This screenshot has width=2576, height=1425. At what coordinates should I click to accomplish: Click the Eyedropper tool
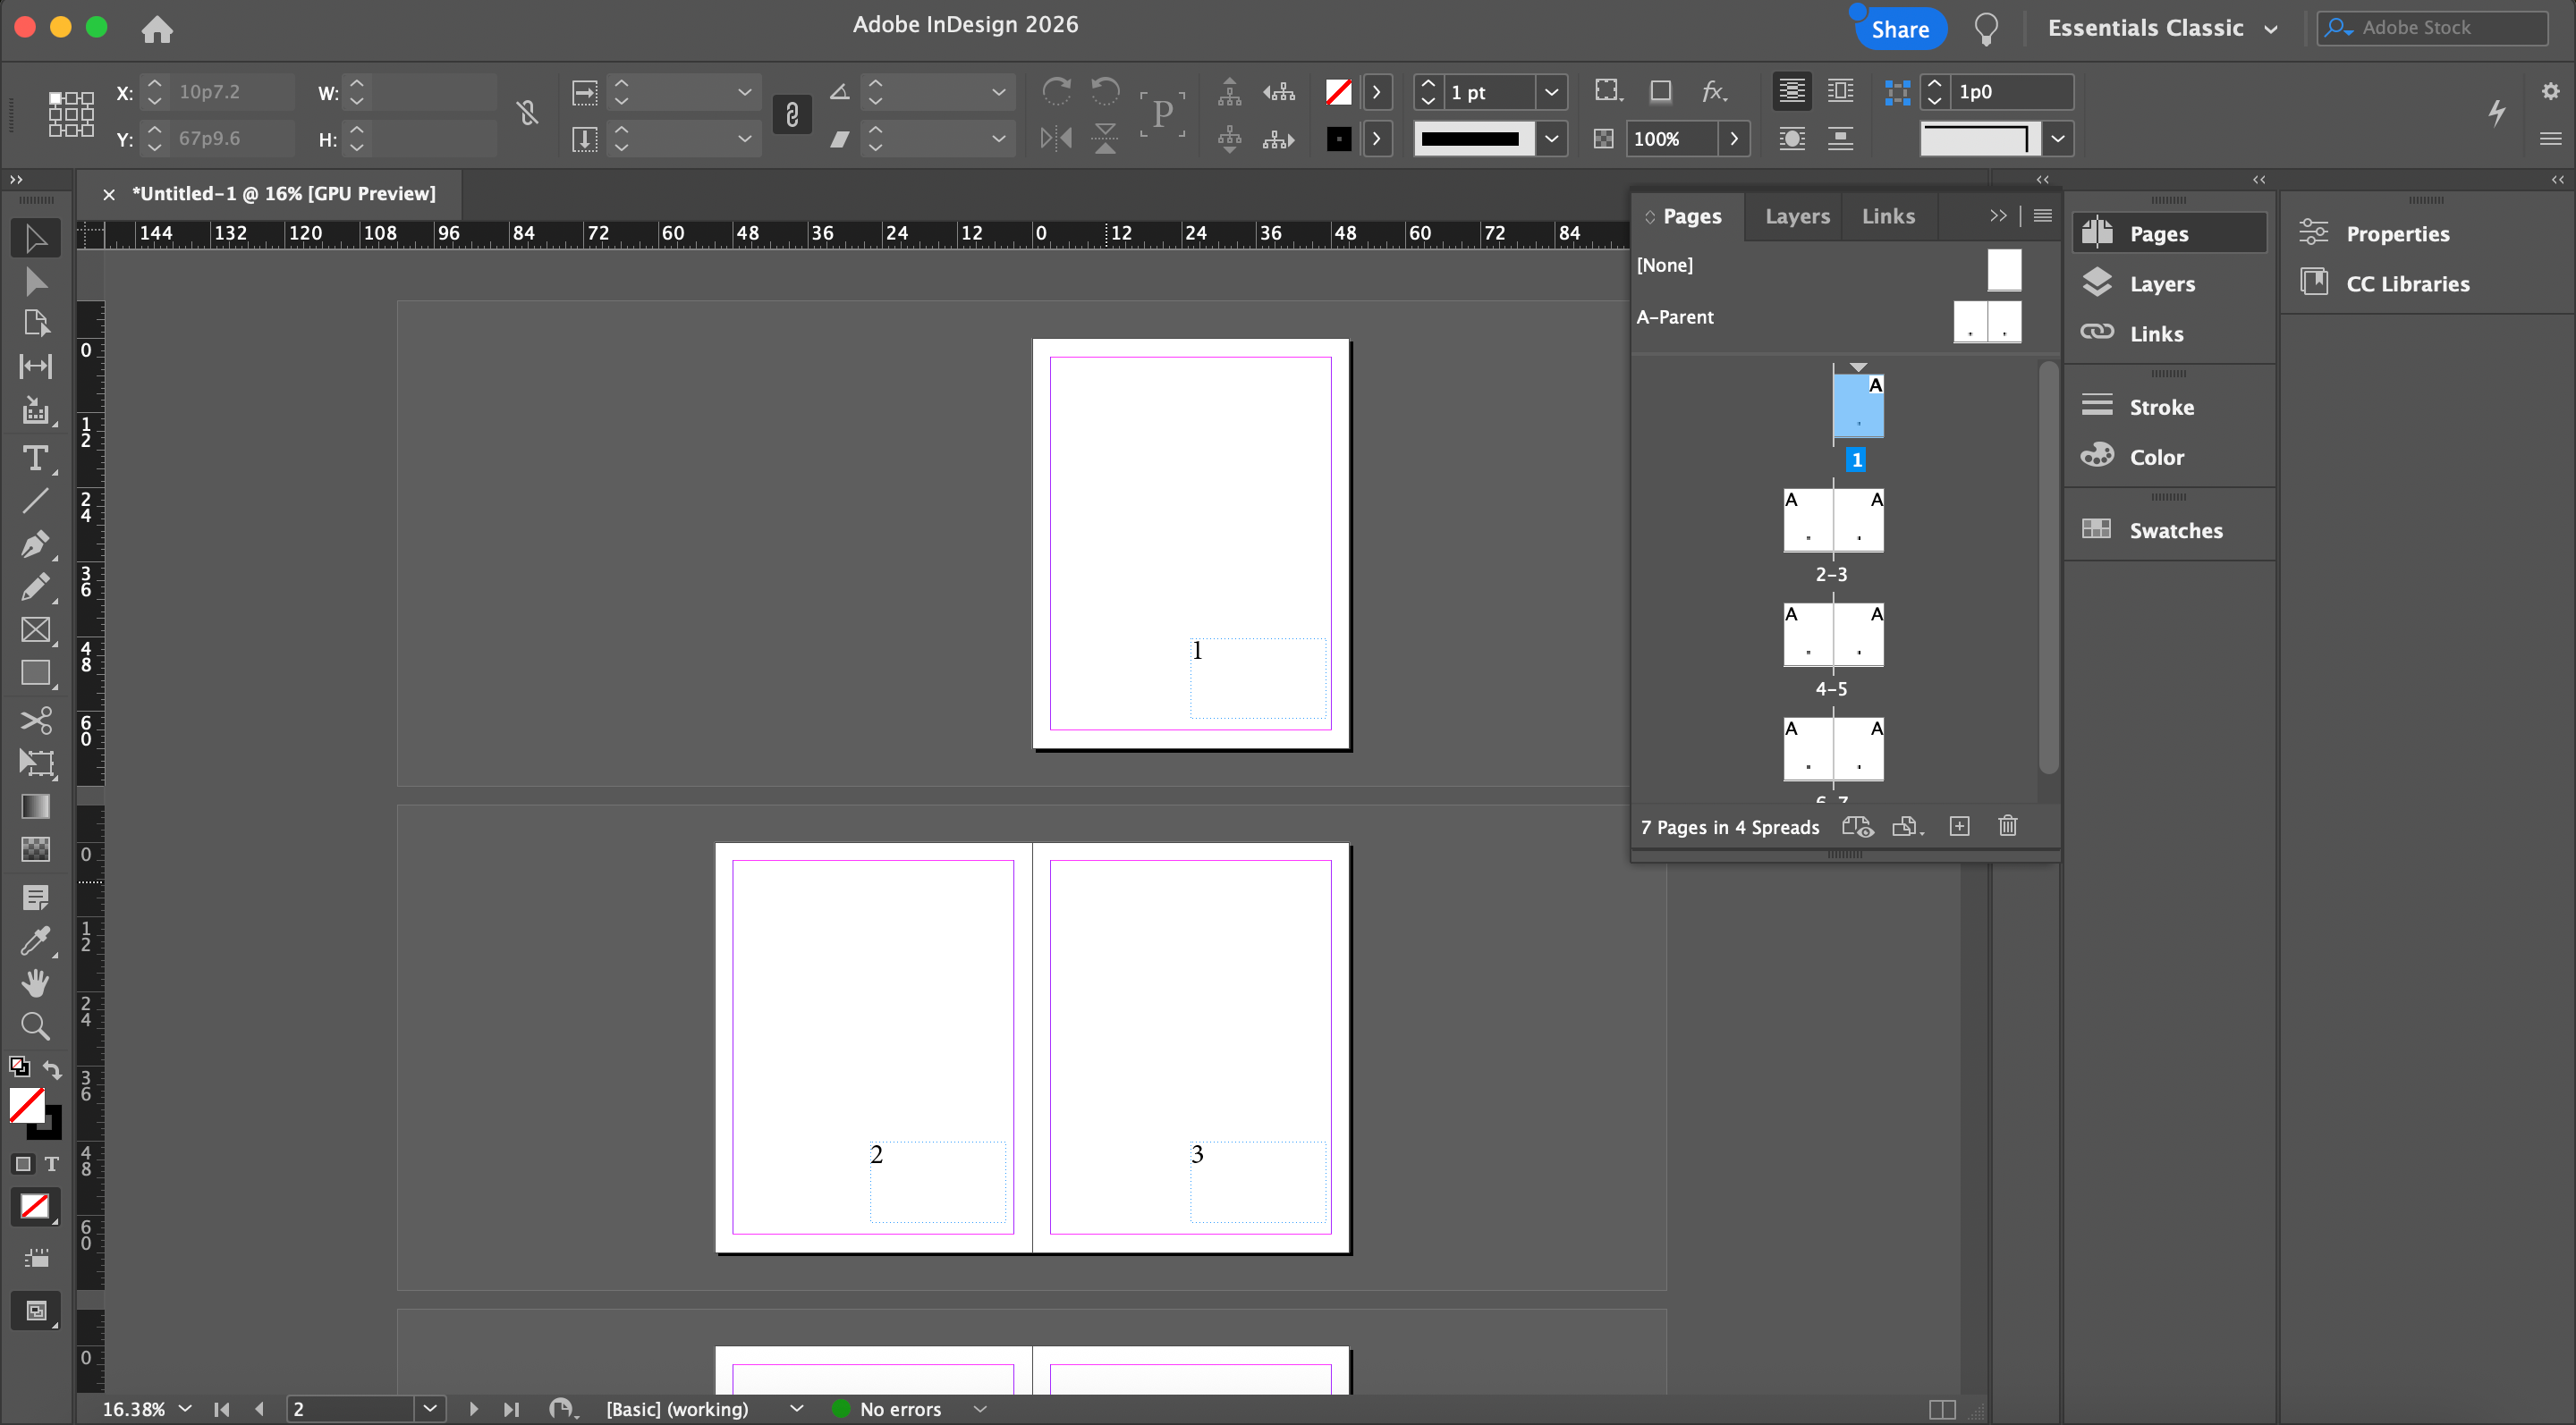click(x=35, y=940)
